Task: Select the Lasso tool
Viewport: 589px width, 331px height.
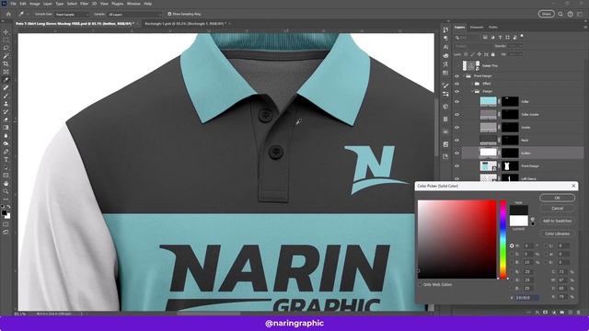Action: point(6,48)
